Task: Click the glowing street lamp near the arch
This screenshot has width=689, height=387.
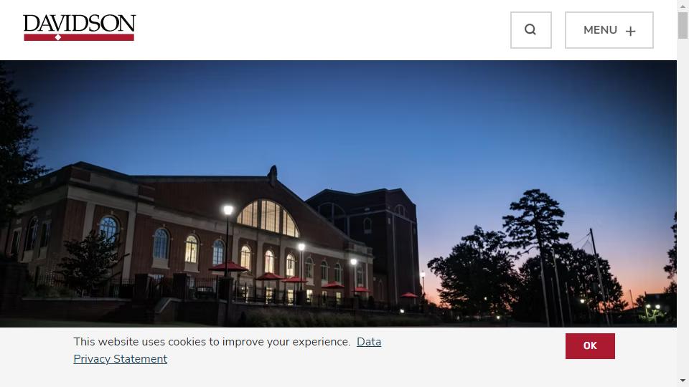Action: point(228,210)
